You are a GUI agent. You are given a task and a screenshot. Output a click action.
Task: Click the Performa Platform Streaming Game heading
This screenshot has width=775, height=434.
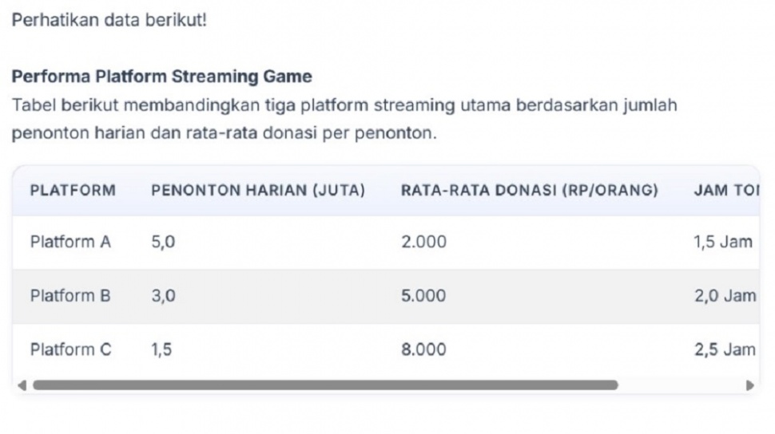pos(161,77)
